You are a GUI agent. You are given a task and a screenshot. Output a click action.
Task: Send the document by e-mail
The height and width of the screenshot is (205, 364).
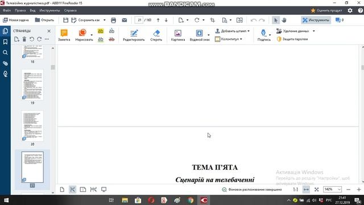point(125,20)
